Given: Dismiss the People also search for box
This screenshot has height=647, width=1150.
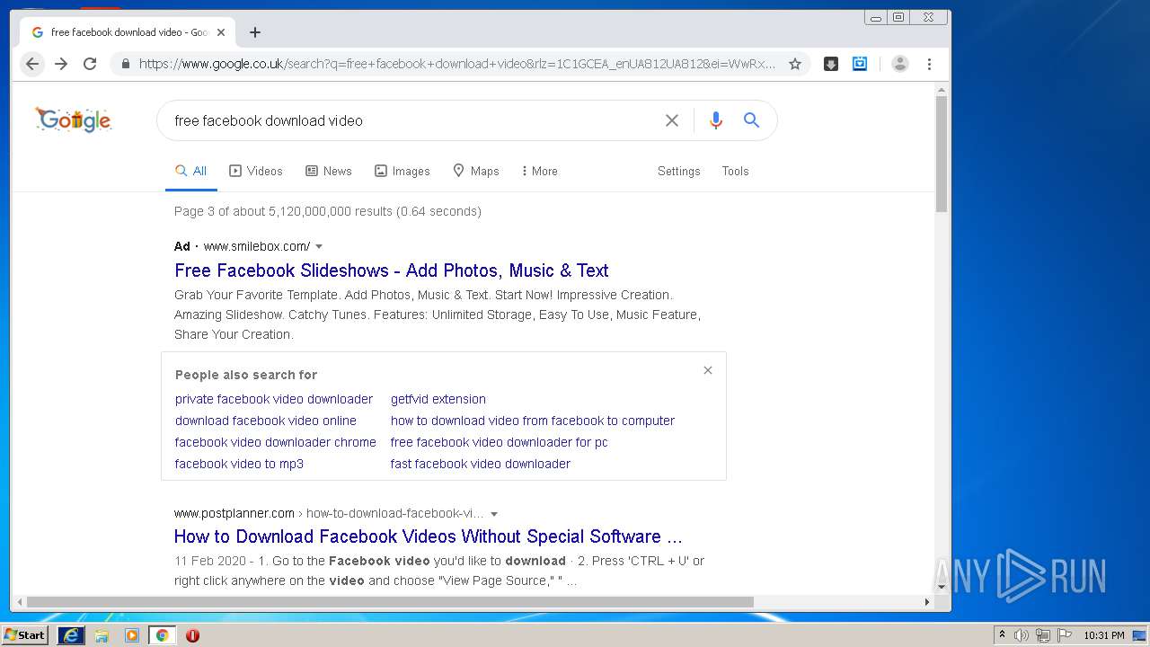Looking at the screenshot, I should [x=708, y=370].
